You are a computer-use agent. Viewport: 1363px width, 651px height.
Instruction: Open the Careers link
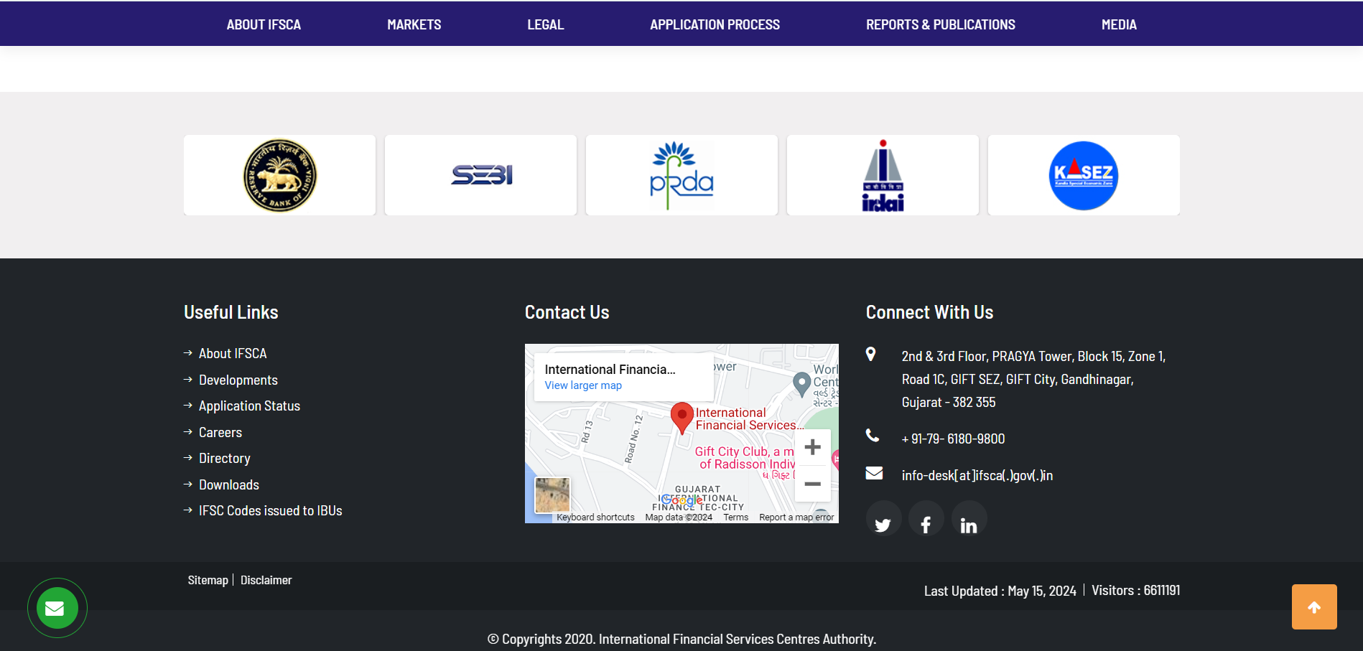pyautogui.click(x=220, y=432)
